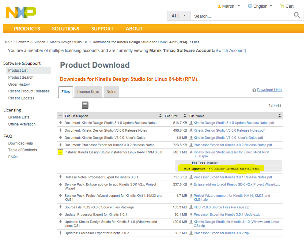Click download icon for Linux 64-bit RPM installer
This screenshot has width=306, height=247.
(x=191, y=152)
